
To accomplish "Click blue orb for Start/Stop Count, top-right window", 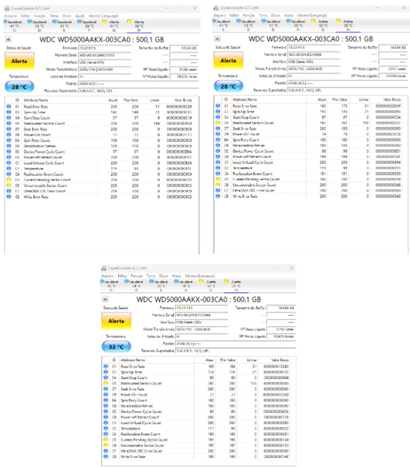I will pos(218,117).
